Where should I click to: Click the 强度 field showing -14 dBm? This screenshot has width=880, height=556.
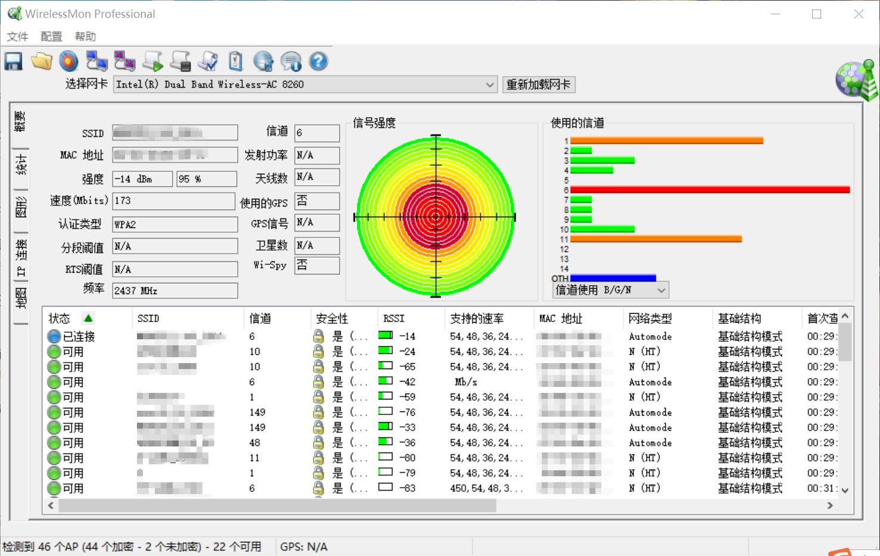click(143, 179)
